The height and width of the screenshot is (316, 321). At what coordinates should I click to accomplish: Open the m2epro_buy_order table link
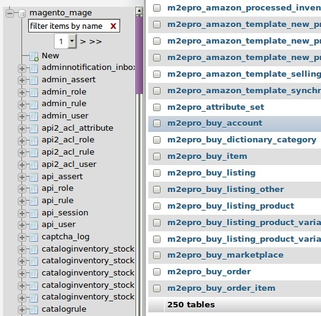point(209,272)
